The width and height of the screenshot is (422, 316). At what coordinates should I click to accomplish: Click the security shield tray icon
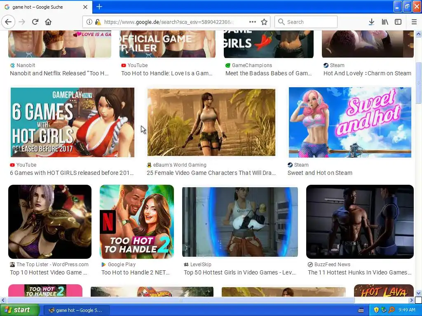point(376,310)
